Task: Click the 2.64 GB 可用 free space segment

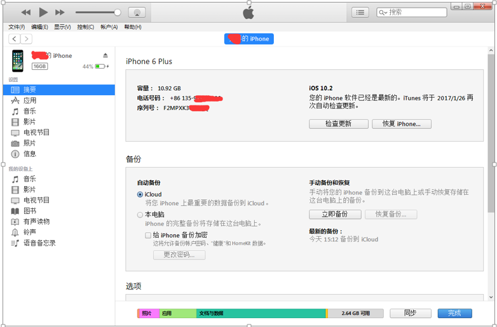Action: [356, 314]
